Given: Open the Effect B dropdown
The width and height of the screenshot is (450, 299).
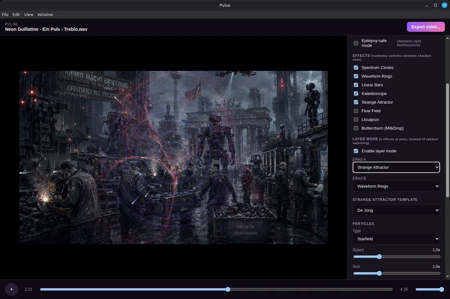Looking at the screenshot, I should click(396, 186).
